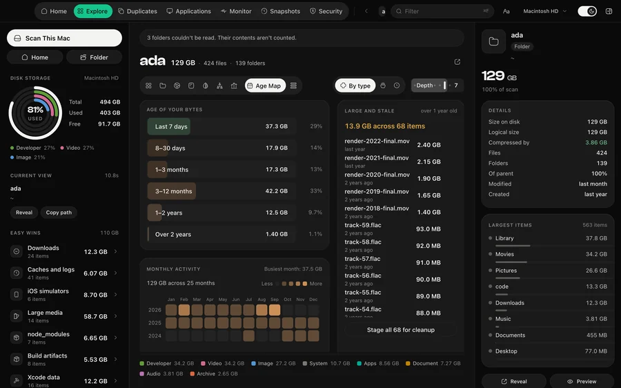Click the Large media icon
The width and height of the screenshot is (621, 388).
click(x=17, y=316)
